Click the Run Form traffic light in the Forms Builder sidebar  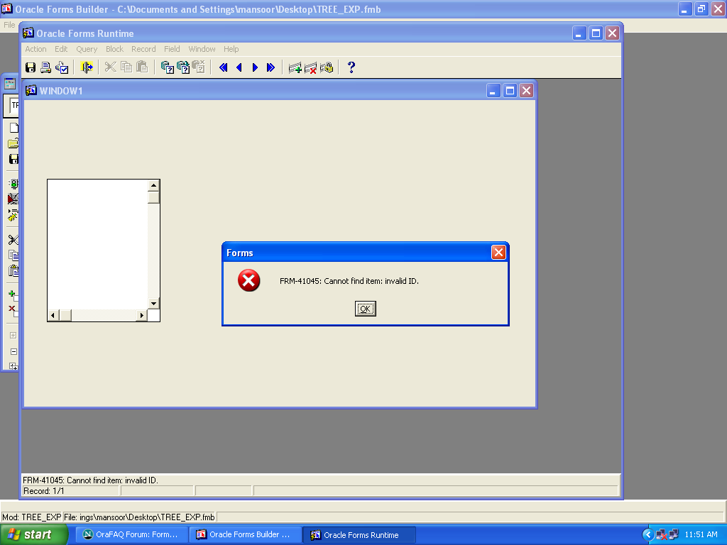point(13,184)
